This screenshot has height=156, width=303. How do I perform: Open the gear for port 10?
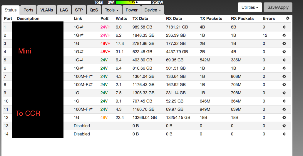(284, 101)
